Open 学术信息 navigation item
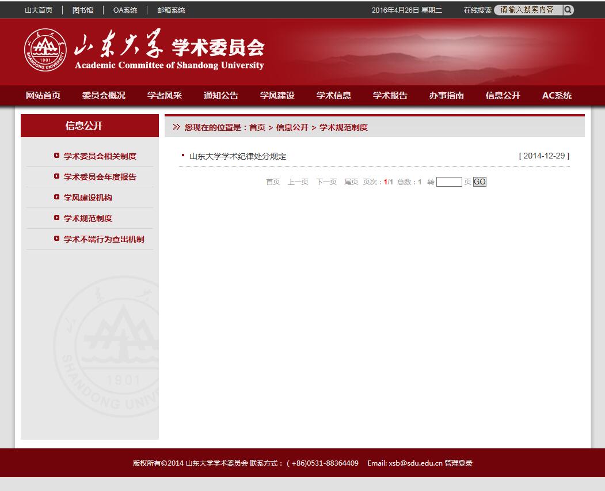605x491 pixels. click(x=334, y=96)
